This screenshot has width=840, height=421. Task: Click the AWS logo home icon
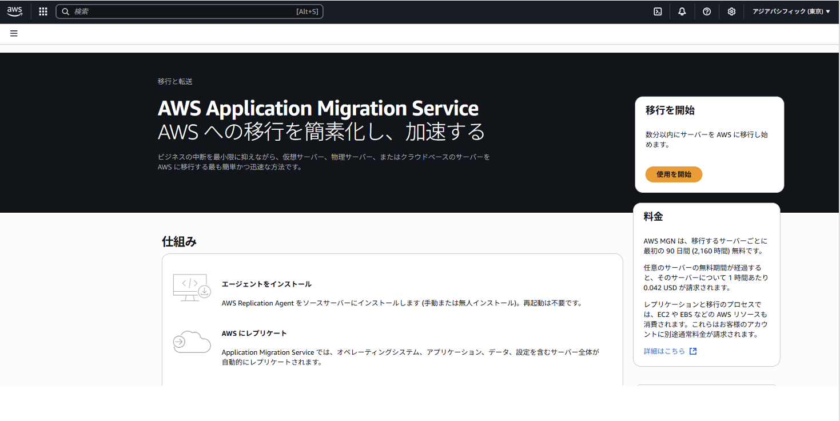(x=15, y=11)
